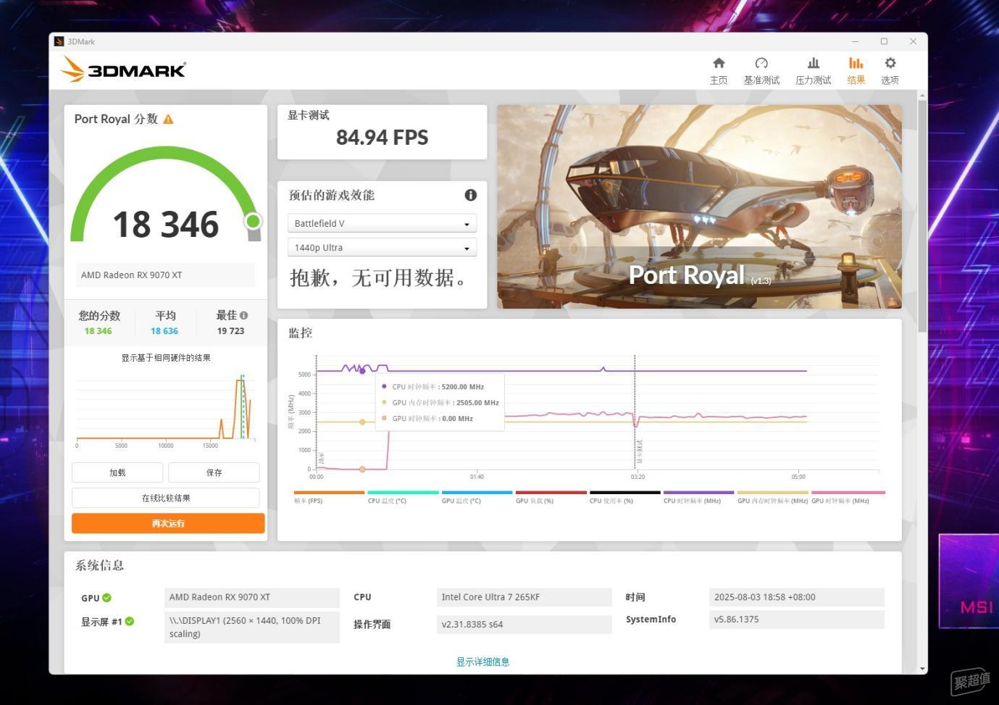This screenshot has width=999, height=705.
Task: Toggle GPU 内存时钟频率 (MHz) legend item
Action: pyautogui.click(x=772, y=496)
